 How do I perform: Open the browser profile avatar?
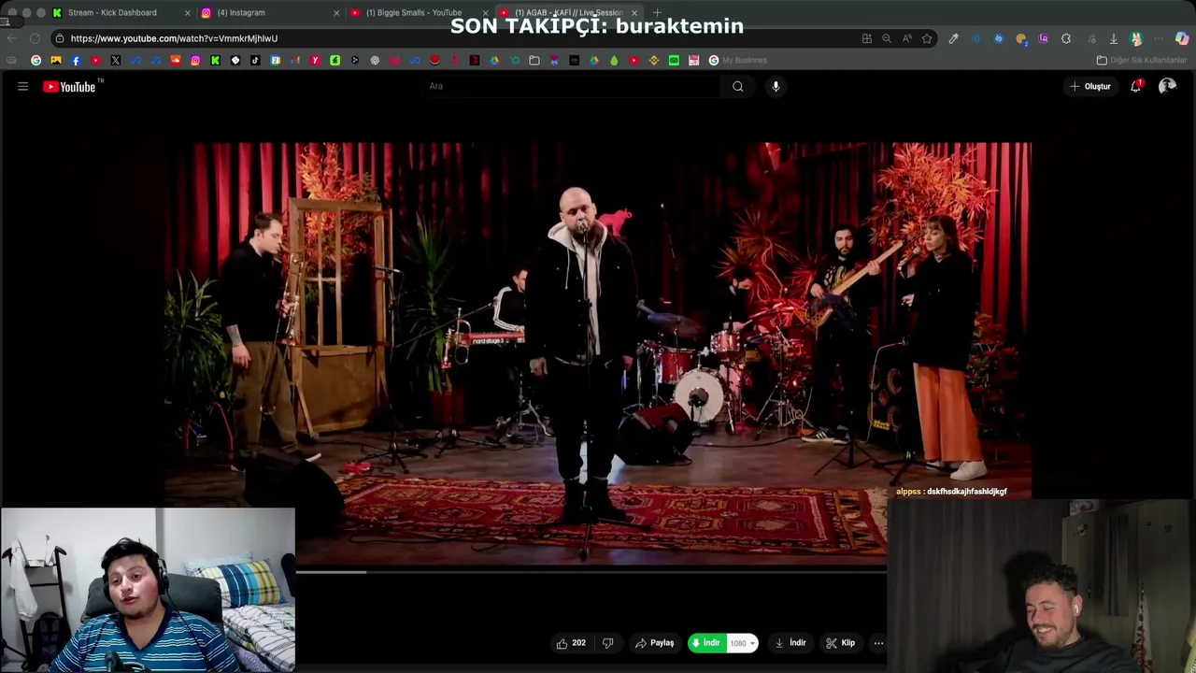click(1136, 38)
